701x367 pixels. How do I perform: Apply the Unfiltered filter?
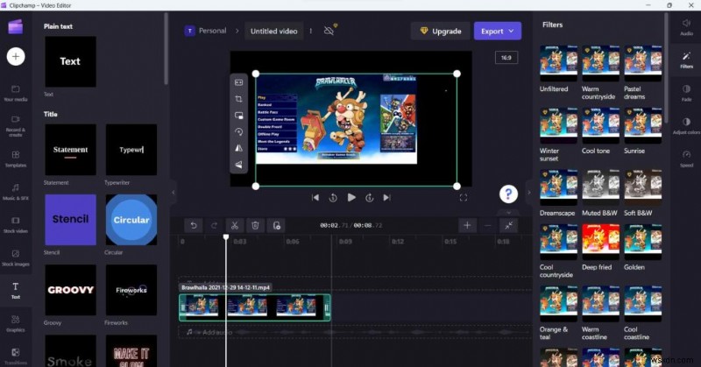tap(558, 63)
